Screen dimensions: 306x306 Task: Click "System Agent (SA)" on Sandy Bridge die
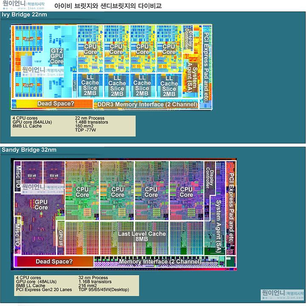218,227
